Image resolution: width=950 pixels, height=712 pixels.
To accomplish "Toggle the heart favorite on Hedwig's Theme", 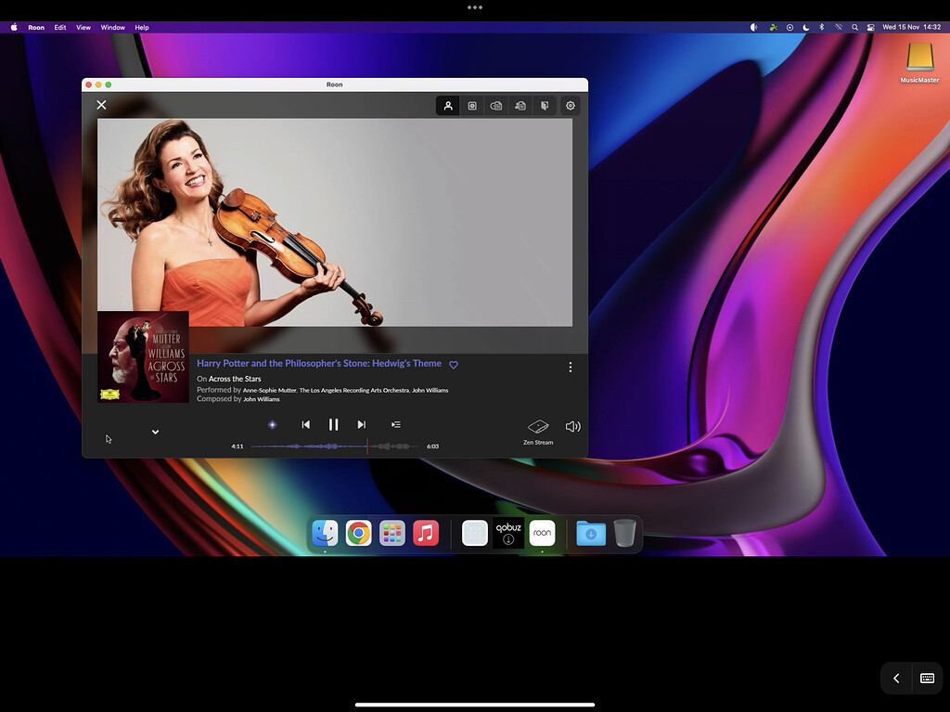I will coord(454,364).
